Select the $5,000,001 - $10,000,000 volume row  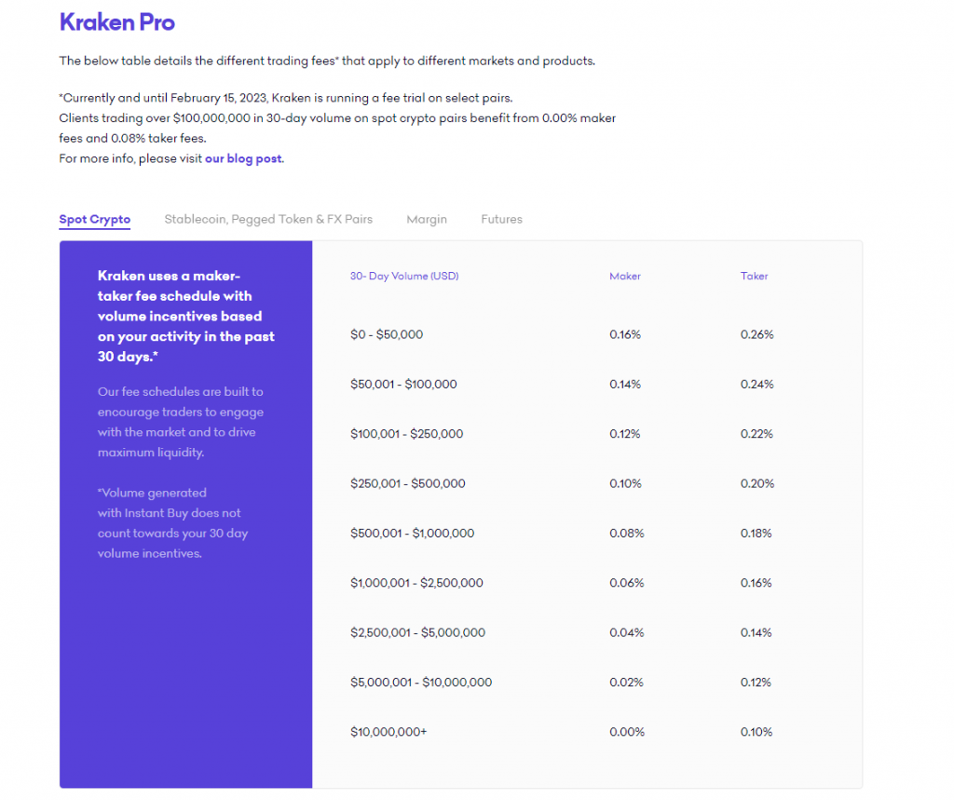click(421, 683)
